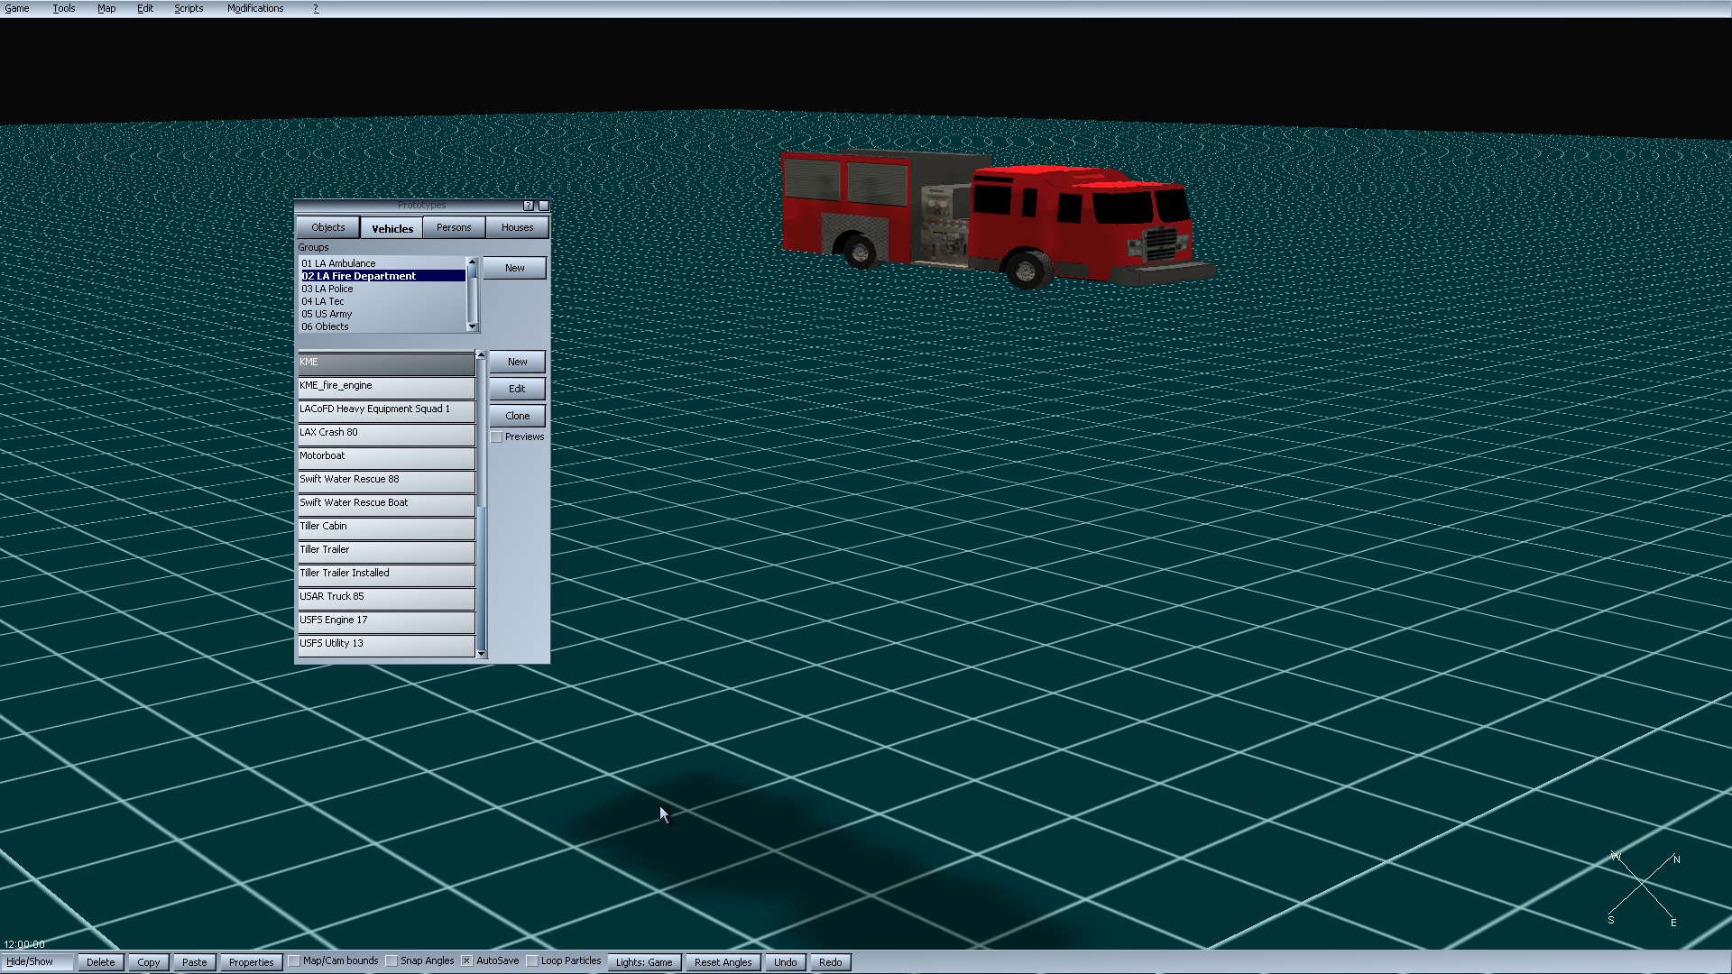1732x974 pixels.
Task: Click the Prototypes panel help question-mark icon
Action: [x=529, y=206]
